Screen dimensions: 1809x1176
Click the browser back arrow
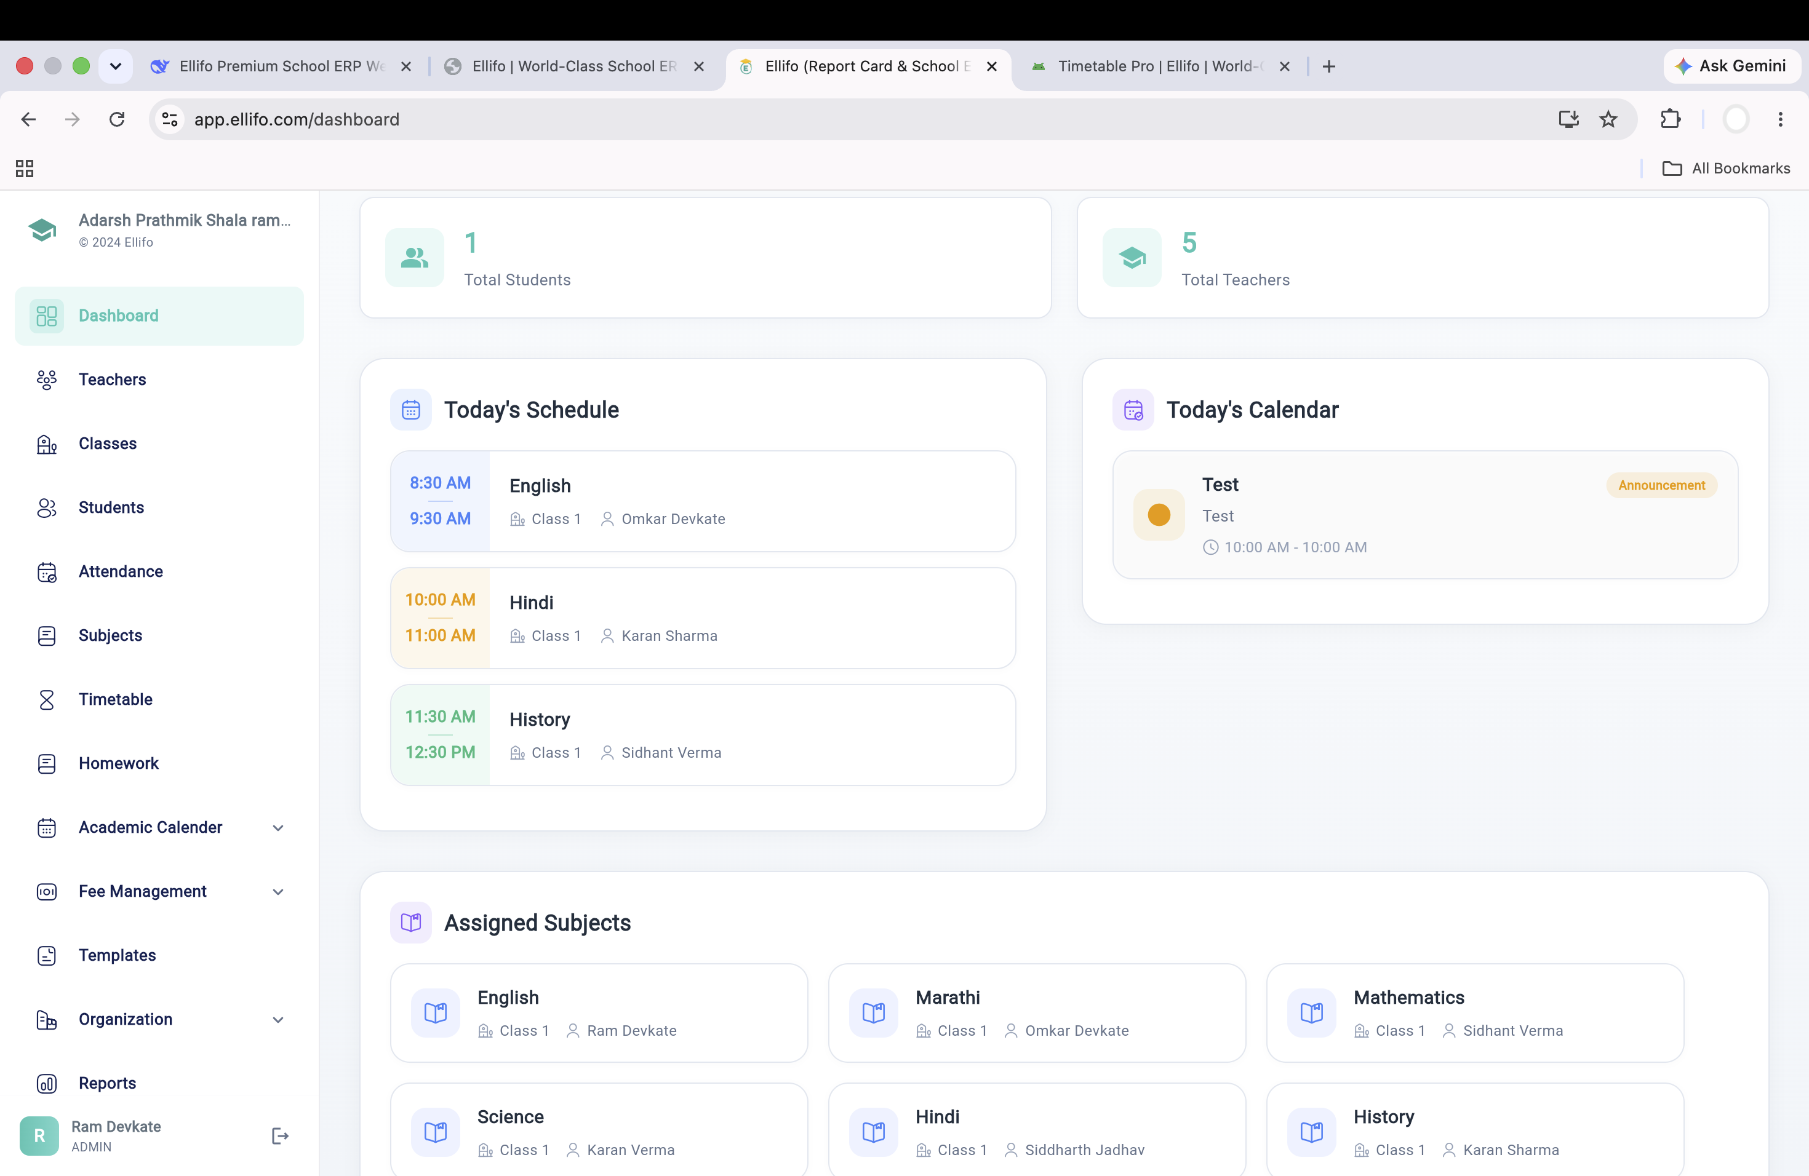(29, 119)
